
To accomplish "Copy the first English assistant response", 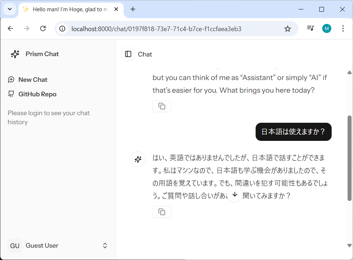I will coord(162,106).
